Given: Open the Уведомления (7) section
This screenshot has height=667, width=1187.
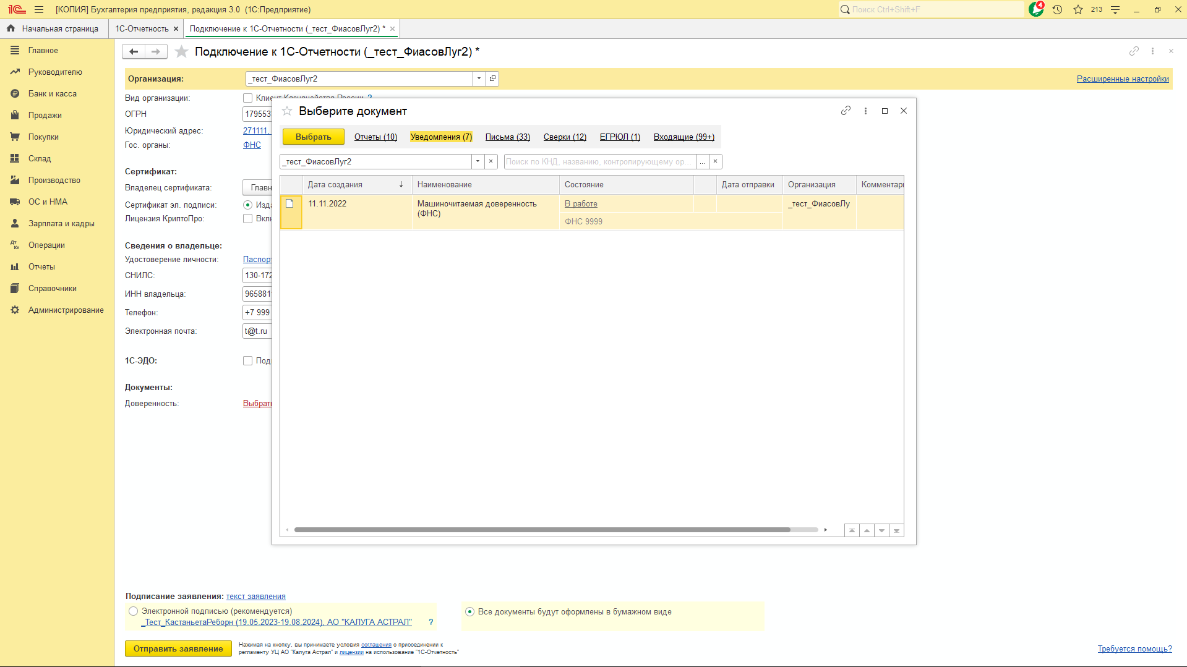Looking at the screenshot, I should click(441, 137).
